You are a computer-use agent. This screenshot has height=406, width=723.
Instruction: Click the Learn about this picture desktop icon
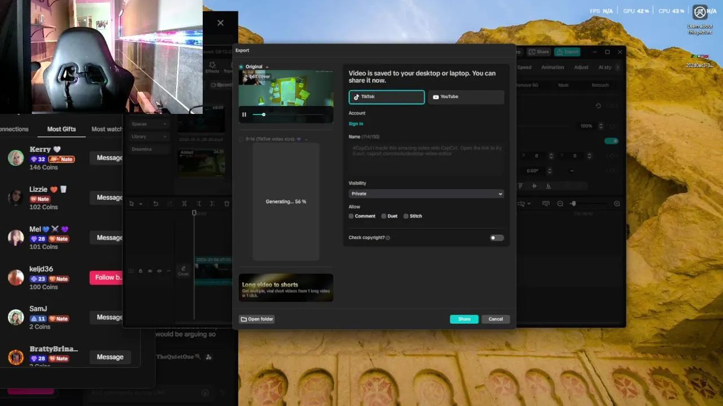[x=700, y=19]
